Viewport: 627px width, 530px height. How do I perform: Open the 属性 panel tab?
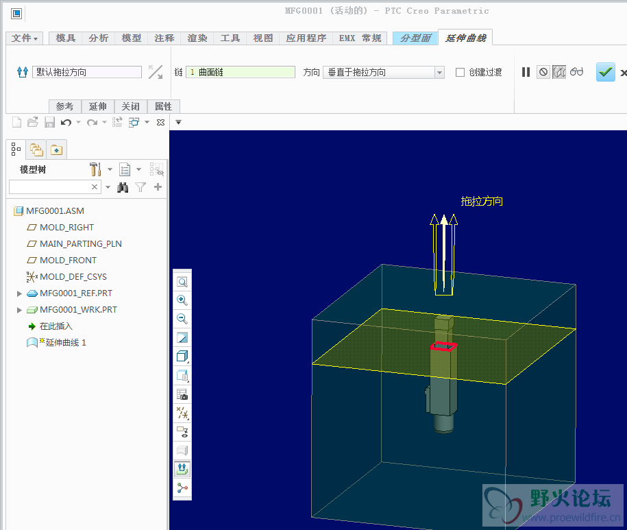[163, 106]
